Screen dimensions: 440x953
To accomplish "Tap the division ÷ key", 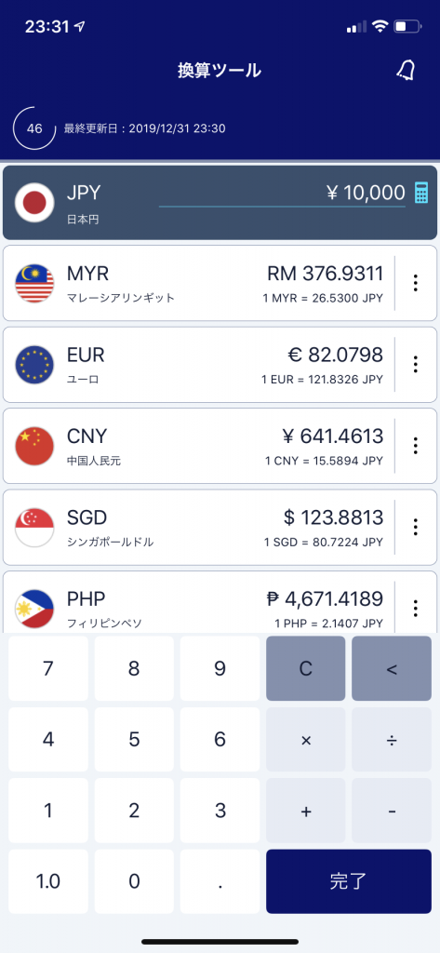I will click(x=392, y=740).
